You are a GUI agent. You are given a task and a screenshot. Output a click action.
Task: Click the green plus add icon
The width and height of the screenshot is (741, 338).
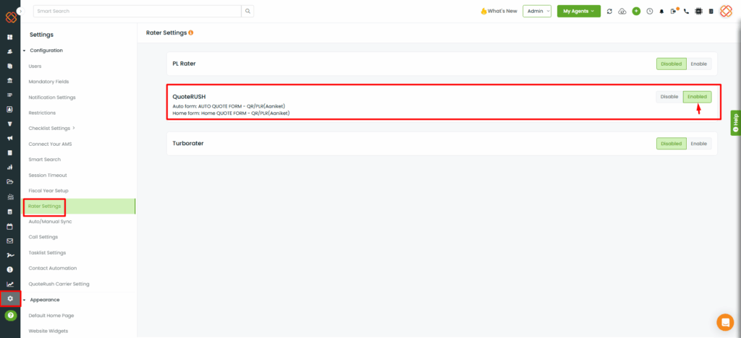pyautogui.click(x=636, y=12)
